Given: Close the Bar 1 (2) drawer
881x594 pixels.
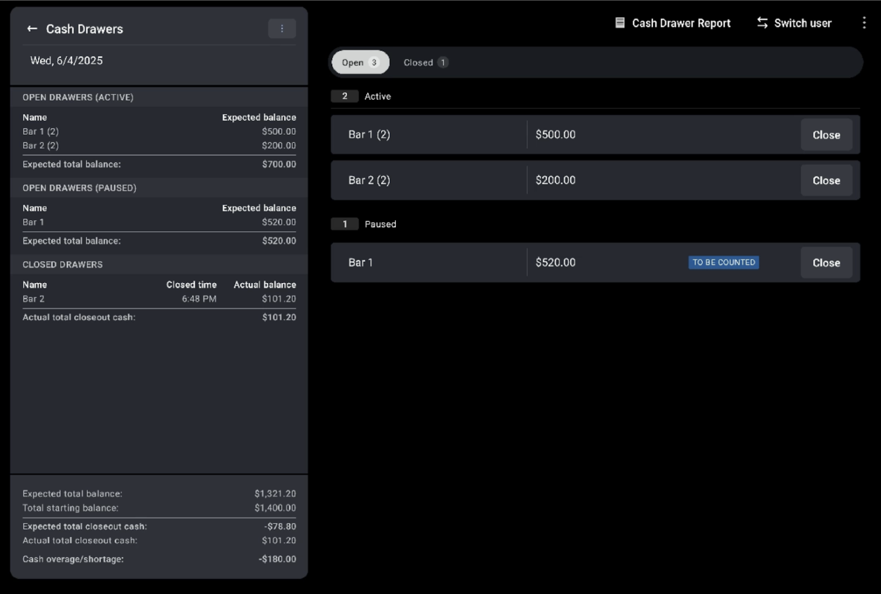Looking at the screenshot, I should tap(826, 135).
